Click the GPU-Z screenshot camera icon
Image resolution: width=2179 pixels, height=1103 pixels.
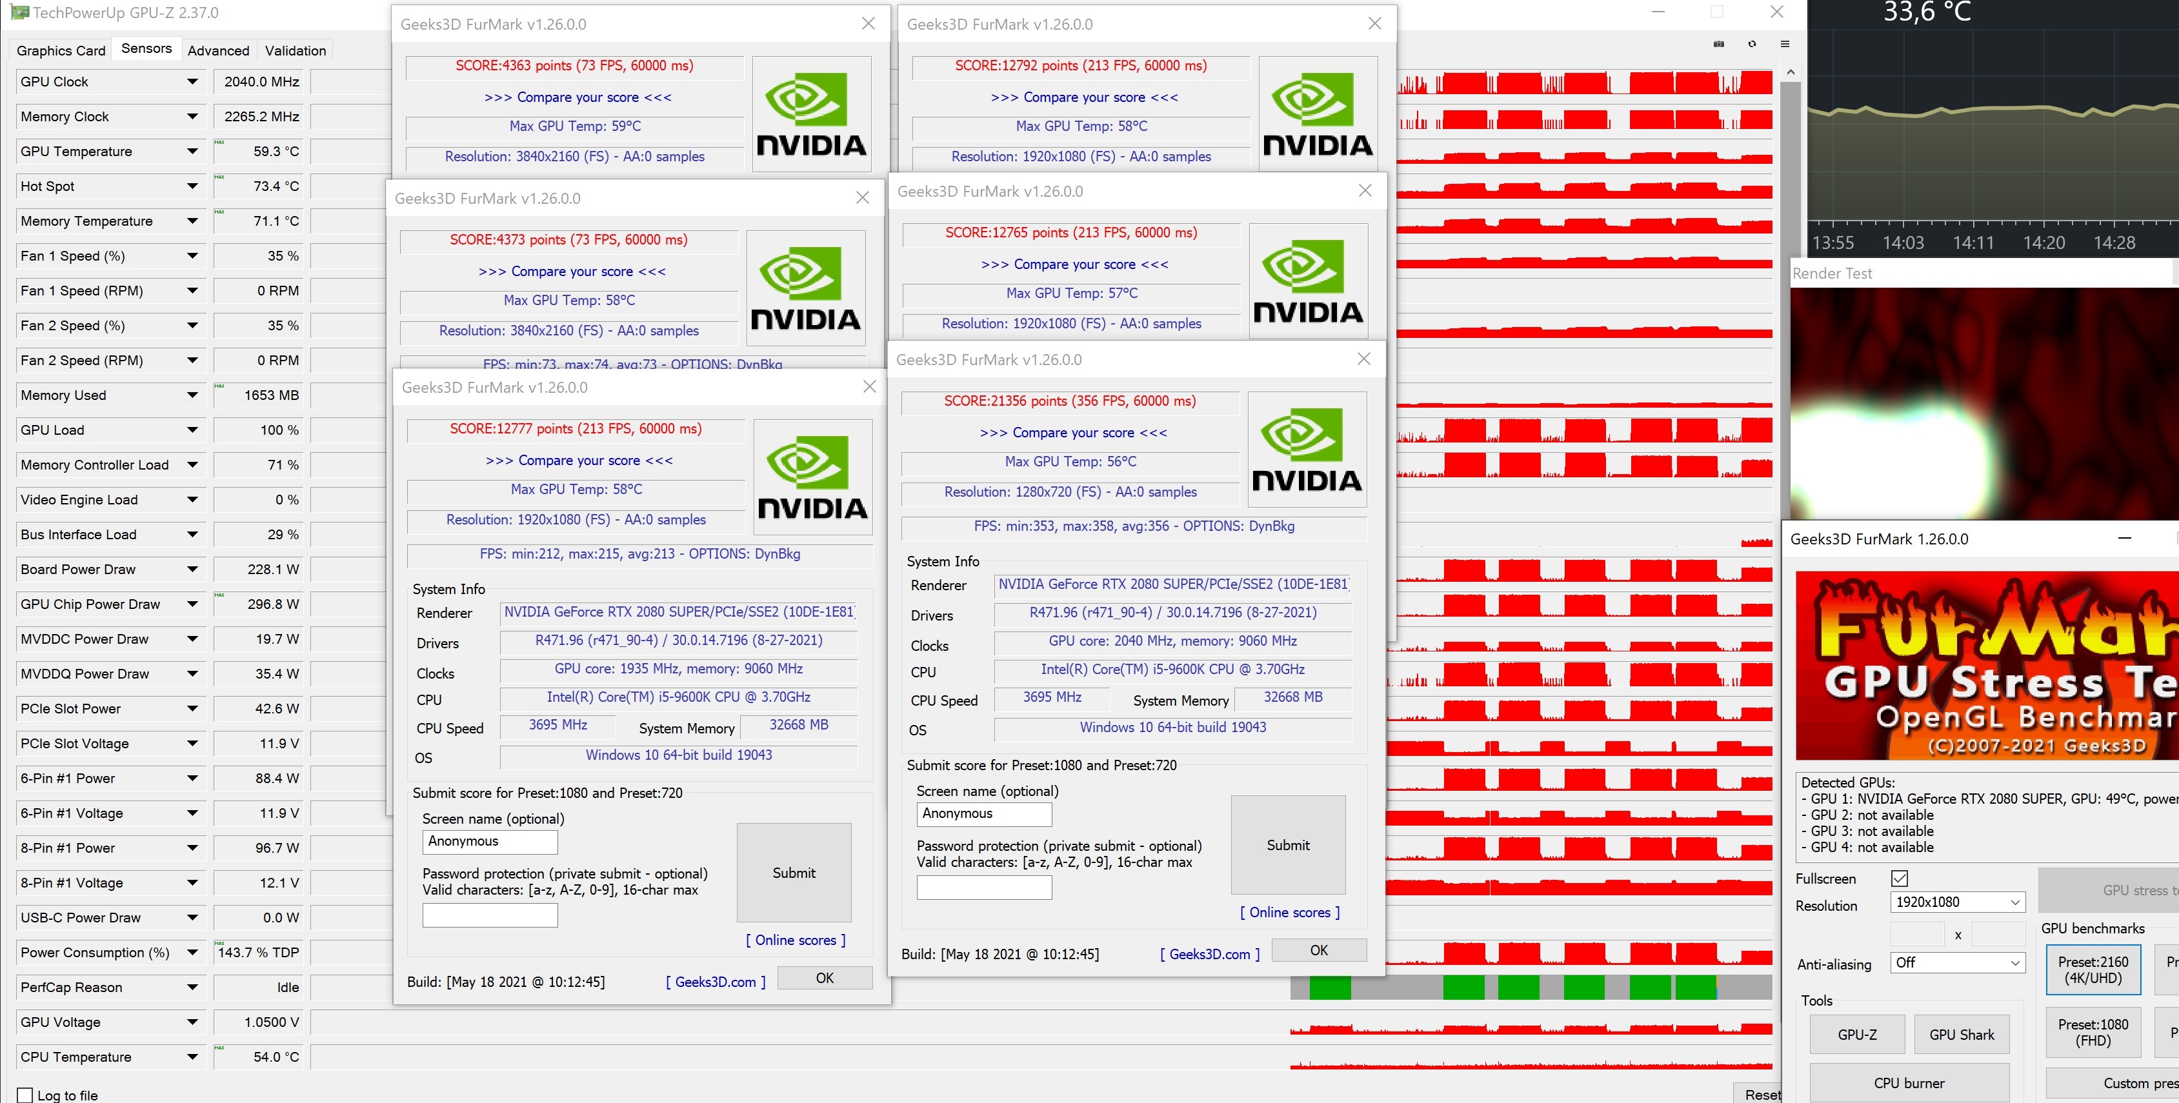[x=1718, y=44]
